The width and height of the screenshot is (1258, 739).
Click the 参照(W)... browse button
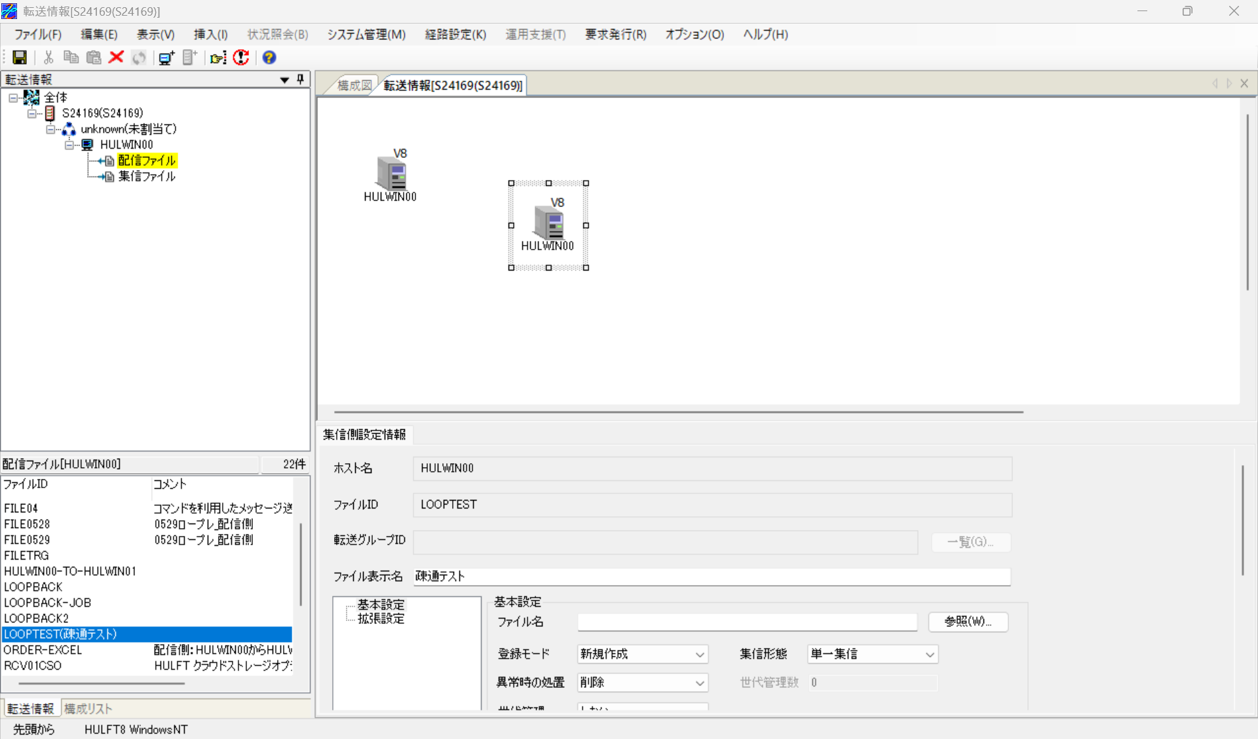[x=967, y=622]
